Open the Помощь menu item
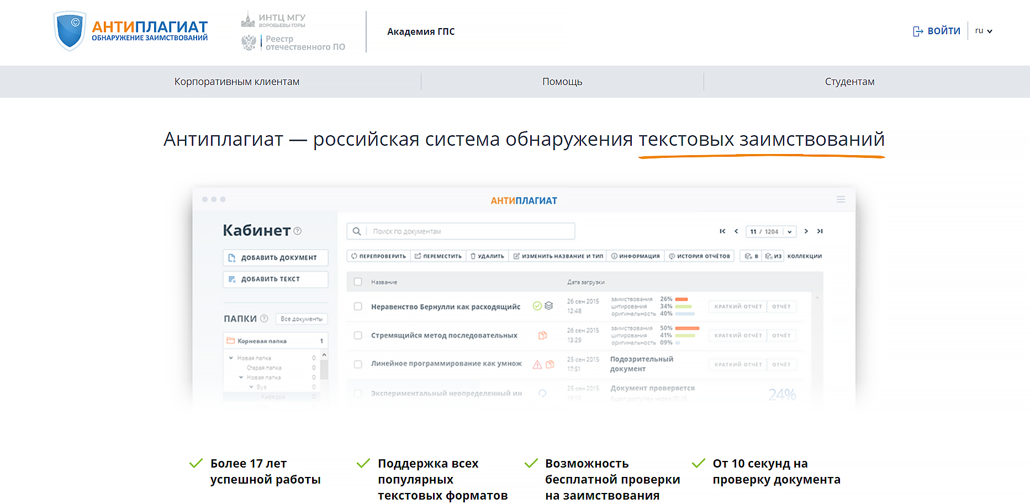Viewport: 1030px width, 504px height. pos(562,82)
